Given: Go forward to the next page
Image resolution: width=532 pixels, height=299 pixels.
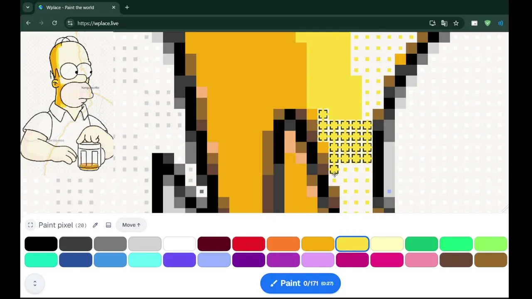Looking at the screenshot, I should 41,23.
